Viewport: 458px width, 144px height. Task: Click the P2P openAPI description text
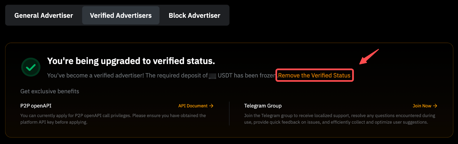[113, 119]
